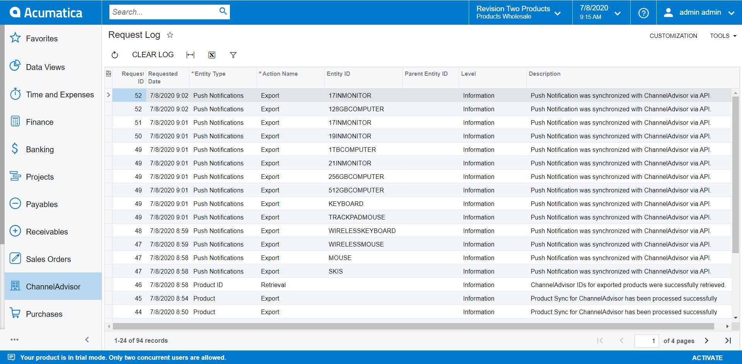Open the filter funnel icon
Image resolution: width=742 pixels, height=364 pixels.
coord(233,55)
